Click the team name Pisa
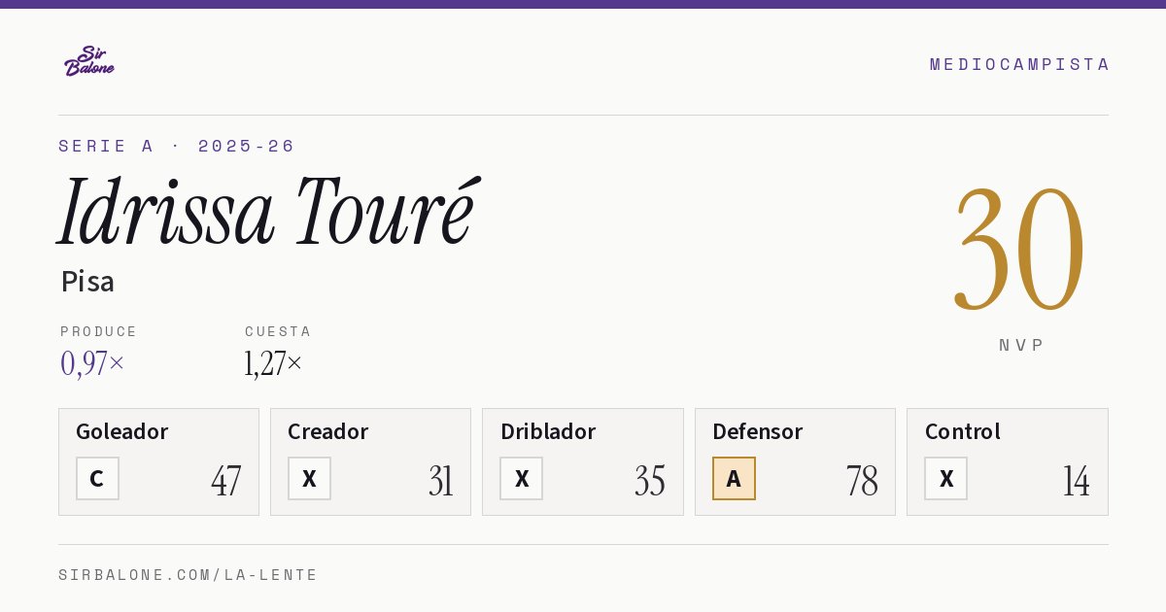The image size is (1166, 612). (87, 282)
